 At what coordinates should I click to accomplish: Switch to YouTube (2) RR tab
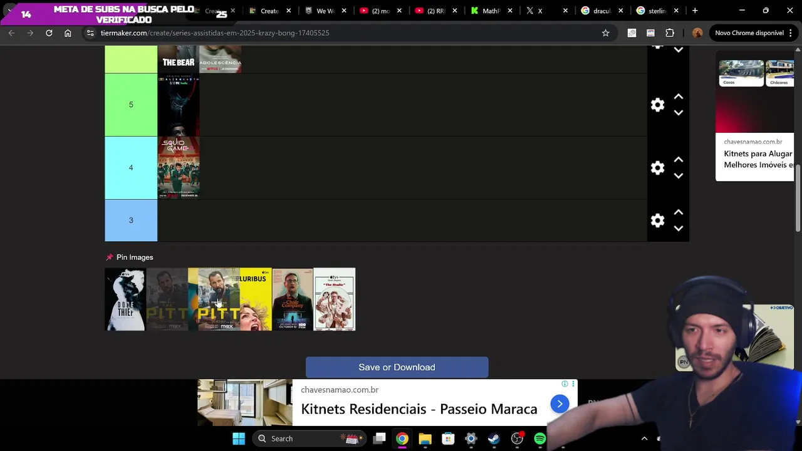(435, 11)
